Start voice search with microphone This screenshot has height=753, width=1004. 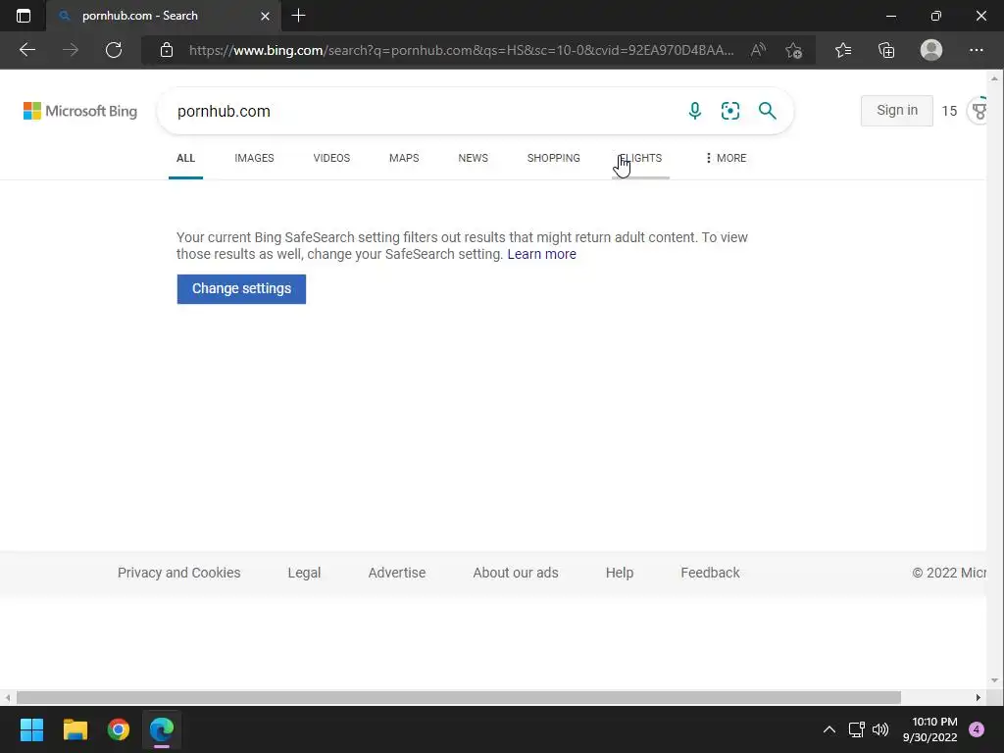(695, 111)
